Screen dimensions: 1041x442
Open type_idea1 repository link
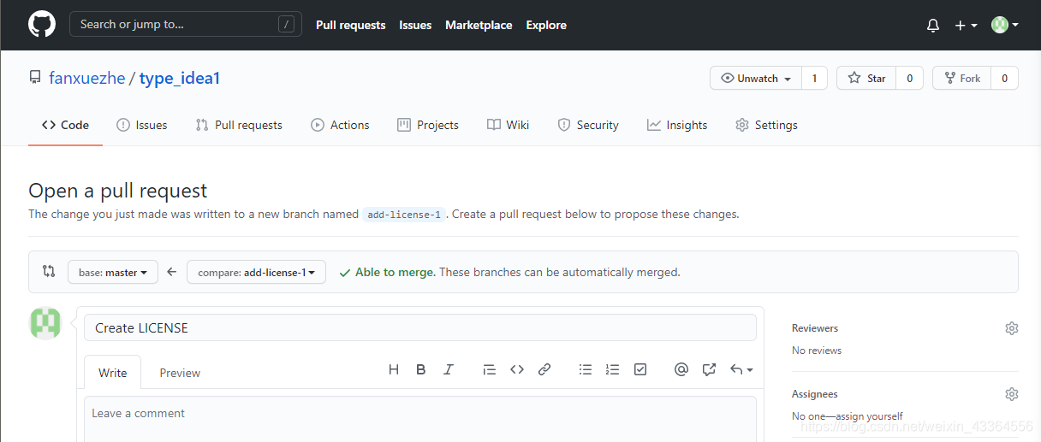[180, 78]
